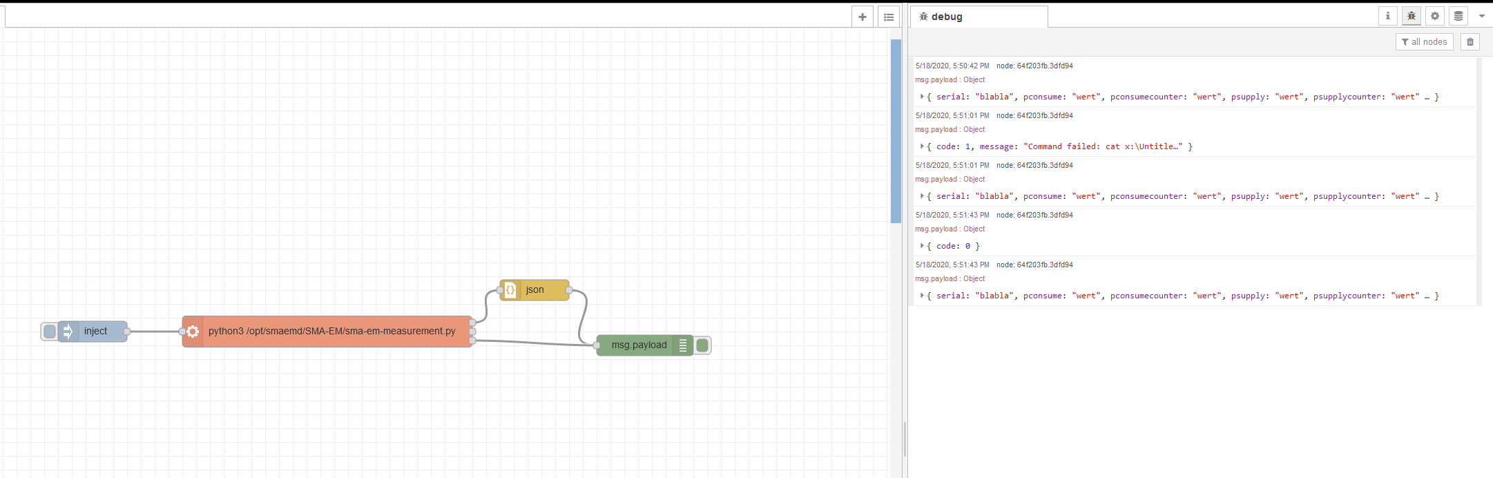Select the json node
This screenshot has height=478, width=1493.
point(534,290)
